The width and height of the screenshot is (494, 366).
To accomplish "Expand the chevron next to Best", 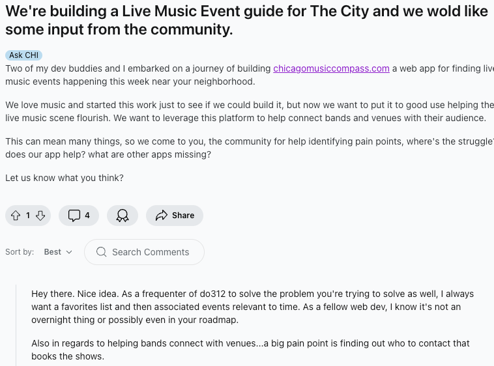I will tap(69, 252).
